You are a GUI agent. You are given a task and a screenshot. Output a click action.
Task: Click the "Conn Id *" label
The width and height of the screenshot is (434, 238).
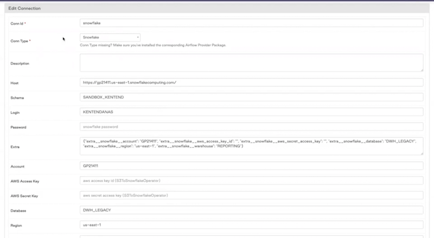(x=18, y=23)
